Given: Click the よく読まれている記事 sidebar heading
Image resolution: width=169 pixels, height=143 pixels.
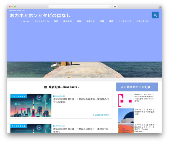Looking at the screenshot, I should 137,87.
